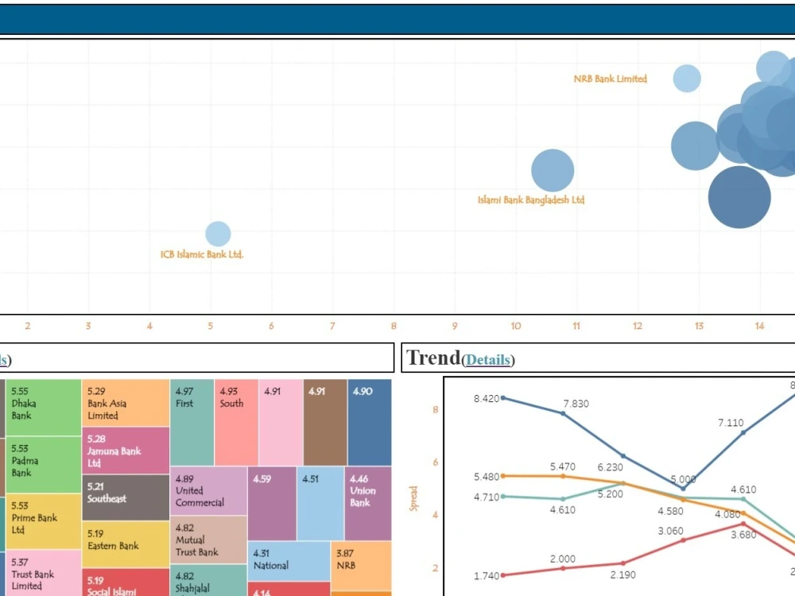Click the 5.000 point on blue line

click(x=684, y=489)
